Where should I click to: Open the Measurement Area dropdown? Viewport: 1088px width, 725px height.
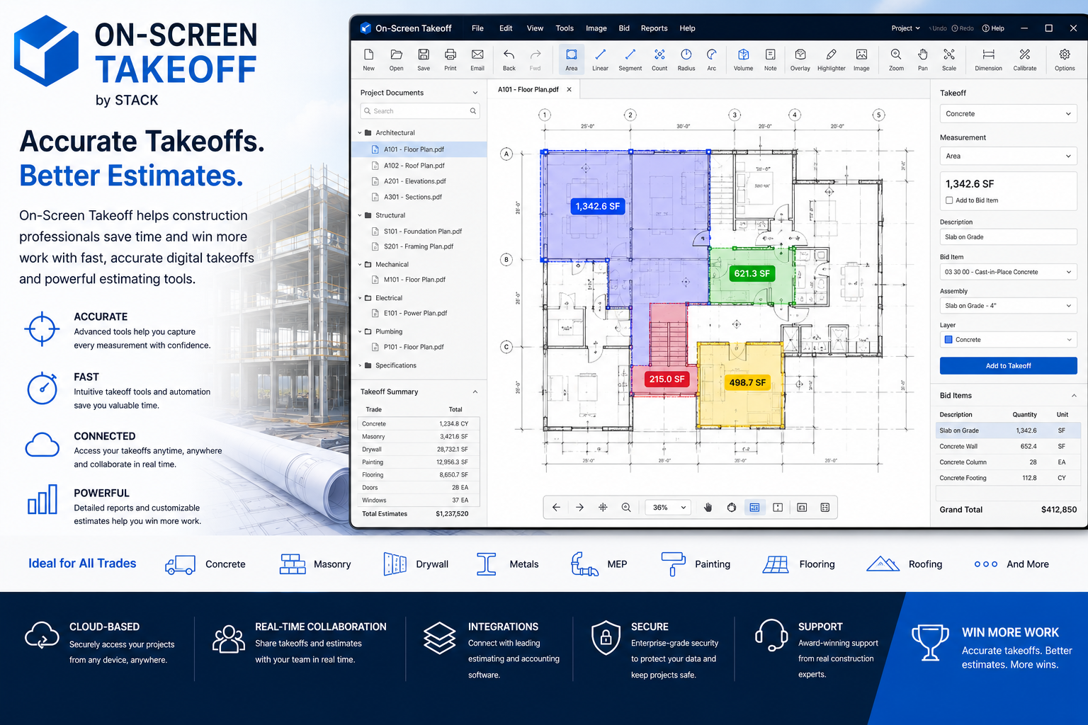[1008, 156]
